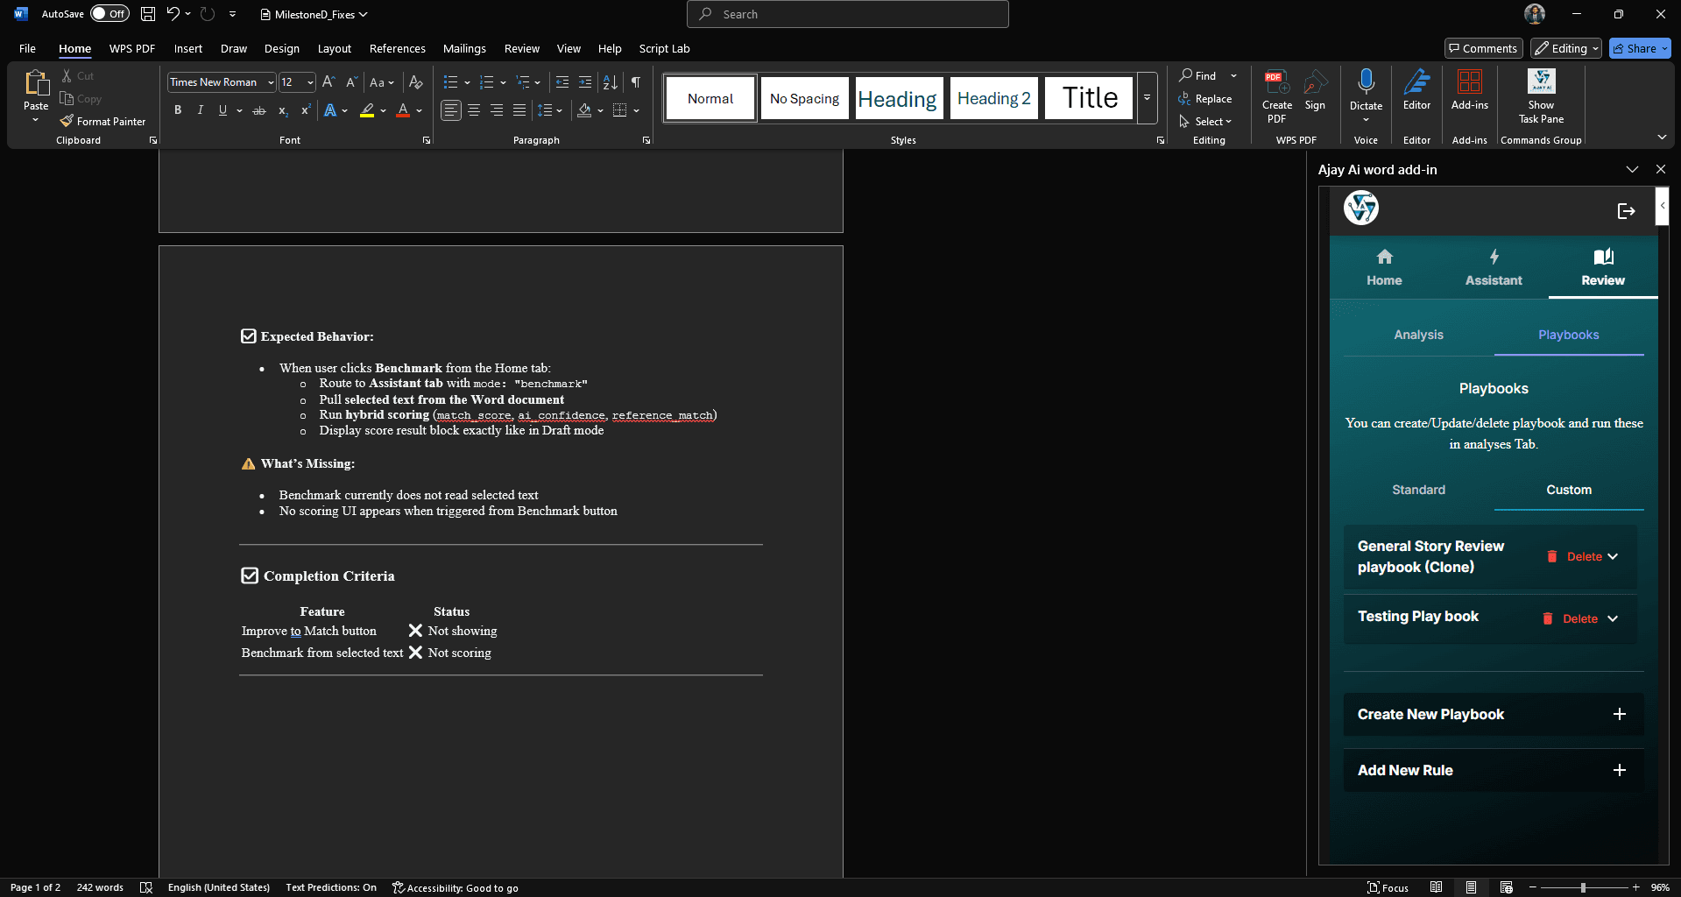Open the References ribbon tab
1681x897 pixels.
(397, 48)
